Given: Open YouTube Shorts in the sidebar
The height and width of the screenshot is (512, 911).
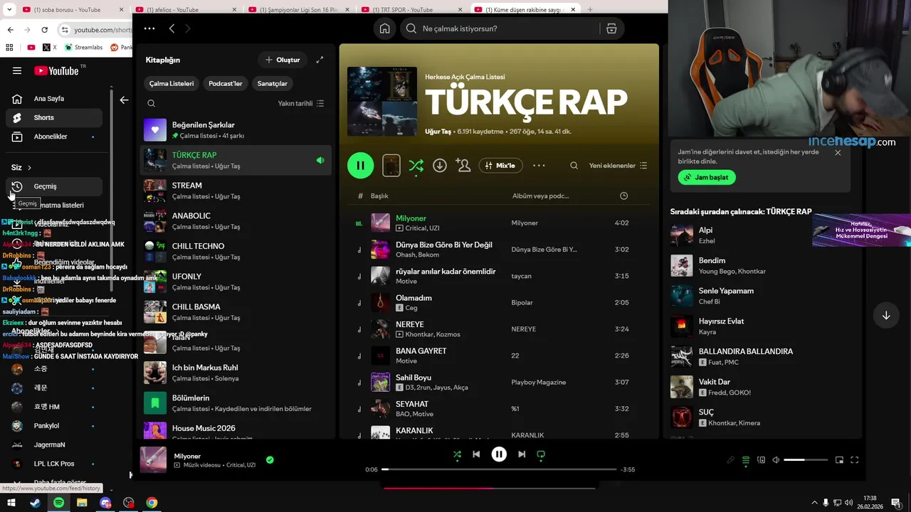Looking at the screenshot, I should pos(54,117).
